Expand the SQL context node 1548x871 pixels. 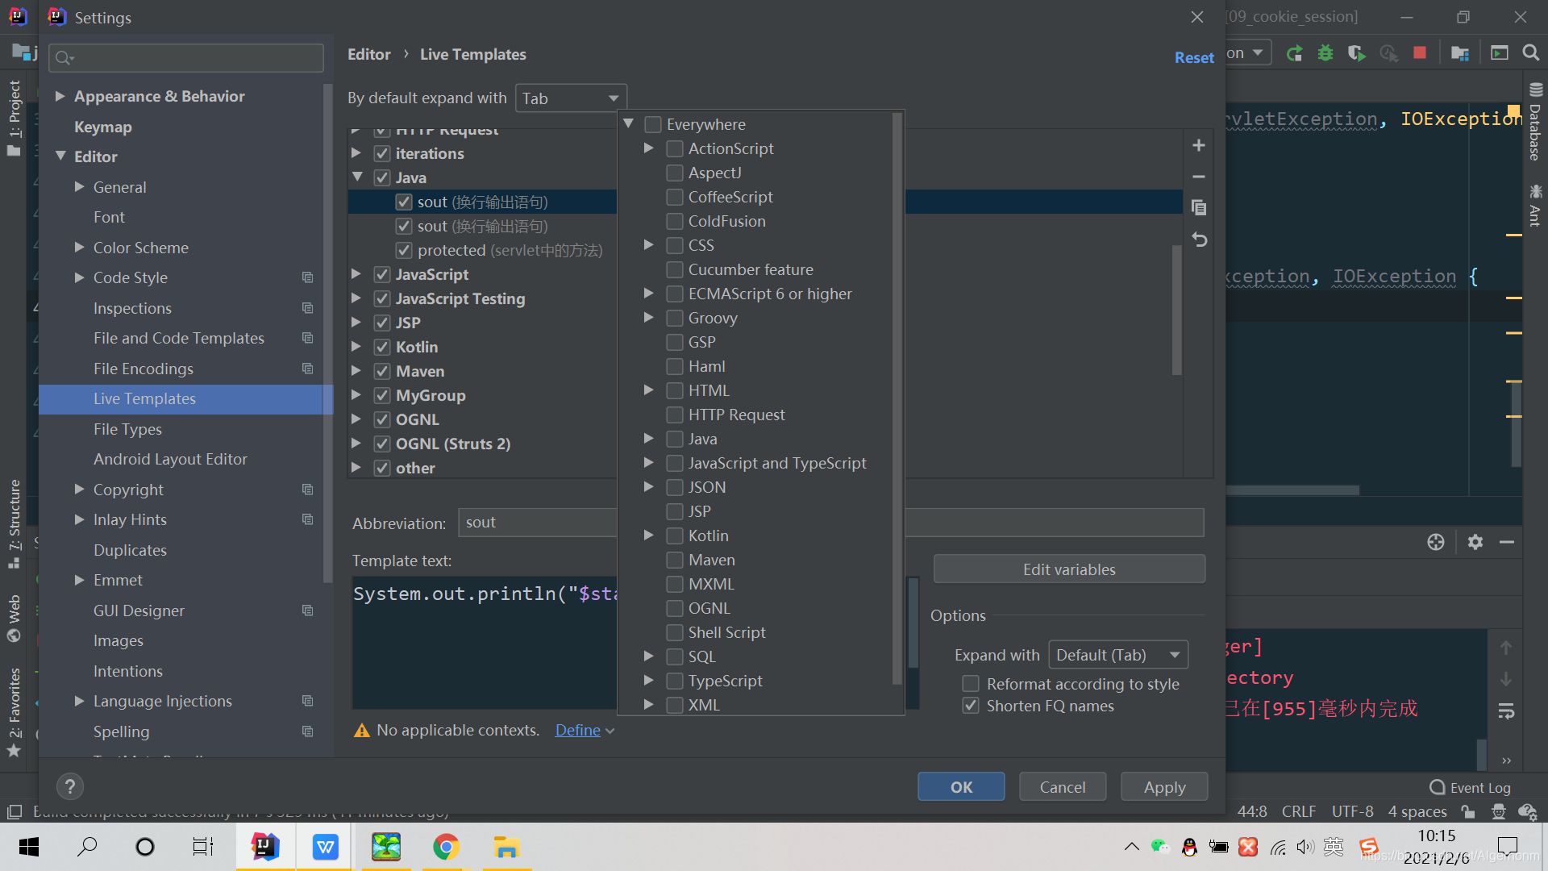649,656
